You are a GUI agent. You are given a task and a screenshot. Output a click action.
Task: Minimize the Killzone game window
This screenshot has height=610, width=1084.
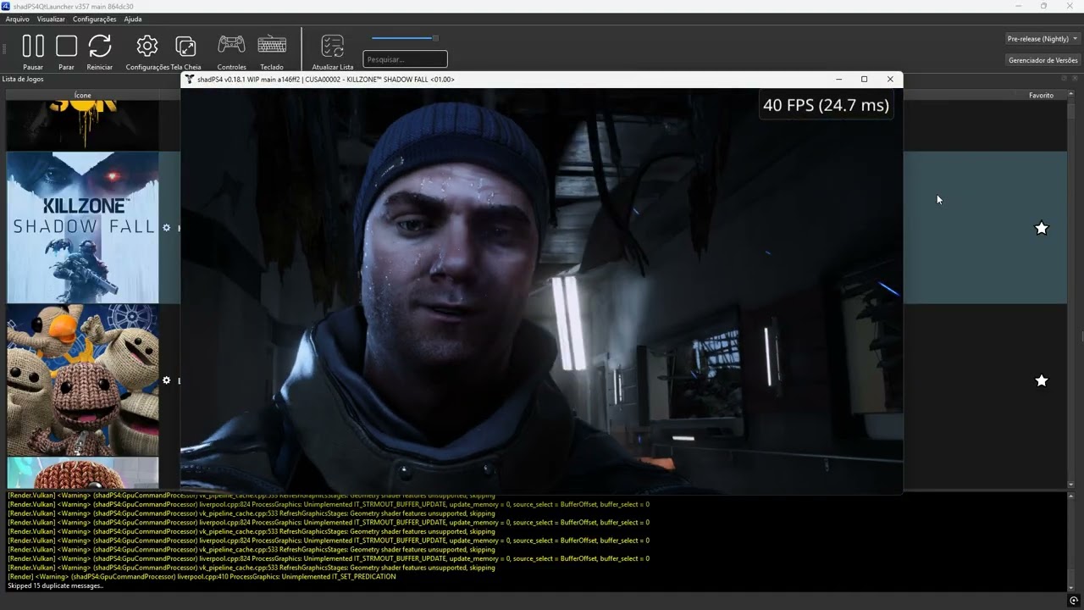click(x=838, y=79)
